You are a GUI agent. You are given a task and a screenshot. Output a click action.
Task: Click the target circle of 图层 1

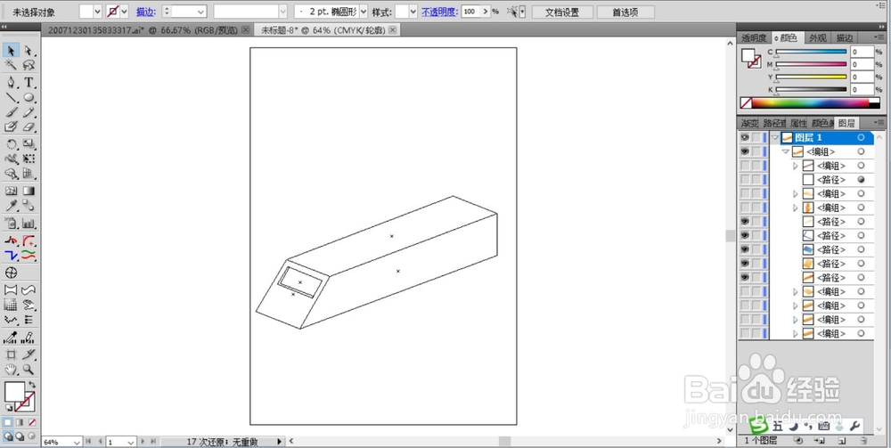[861, 137]
